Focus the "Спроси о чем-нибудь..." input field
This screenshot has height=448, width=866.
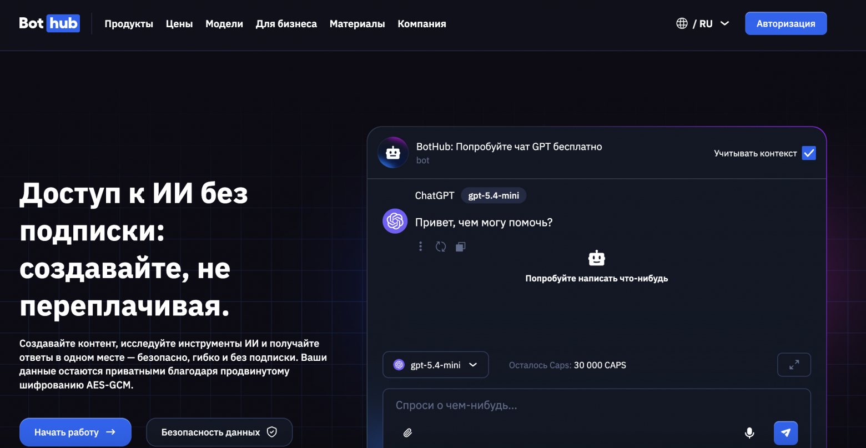coord(597,418)
